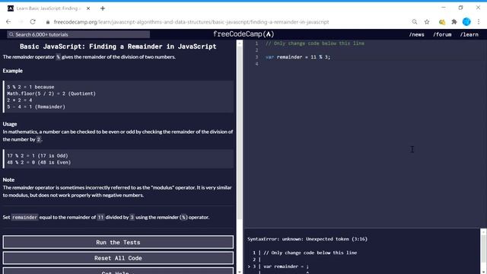Click the instructions panel scrollbar thumb

tap(240, 134)
